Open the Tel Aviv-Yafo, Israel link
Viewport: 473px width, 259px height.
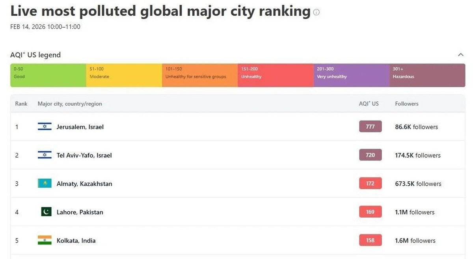pyautogui.click(x=84, y=155)
